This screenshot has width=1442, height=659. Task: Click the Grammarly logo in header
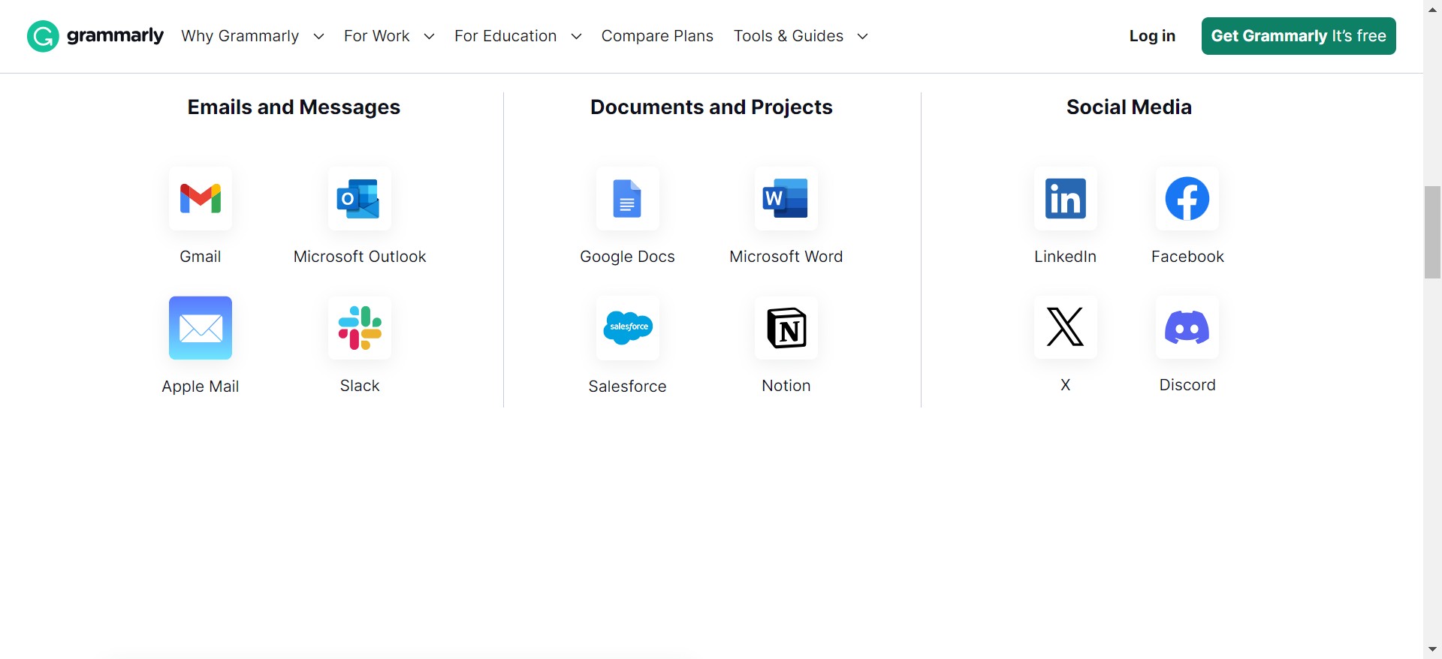click(x=95, y=36)
